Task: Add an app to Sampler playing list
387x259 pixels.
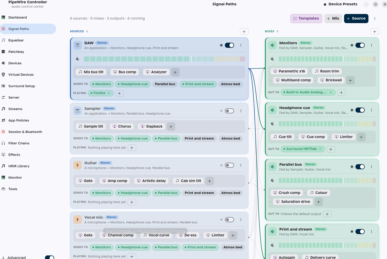Action: [132, 148]
